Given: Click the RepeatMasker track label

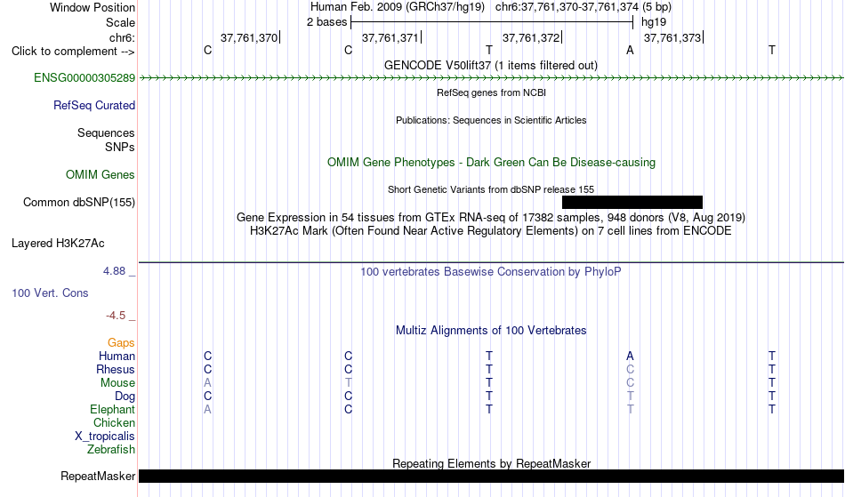Looking at the screenshot, I should pyautogui.click(x=98, y=477).
